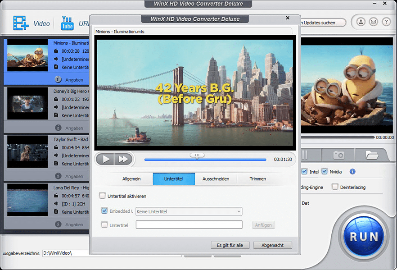The width and height of the screenshot is (397, 270).
Task: Click the play button in preview dialog
Action: (106, 159)
